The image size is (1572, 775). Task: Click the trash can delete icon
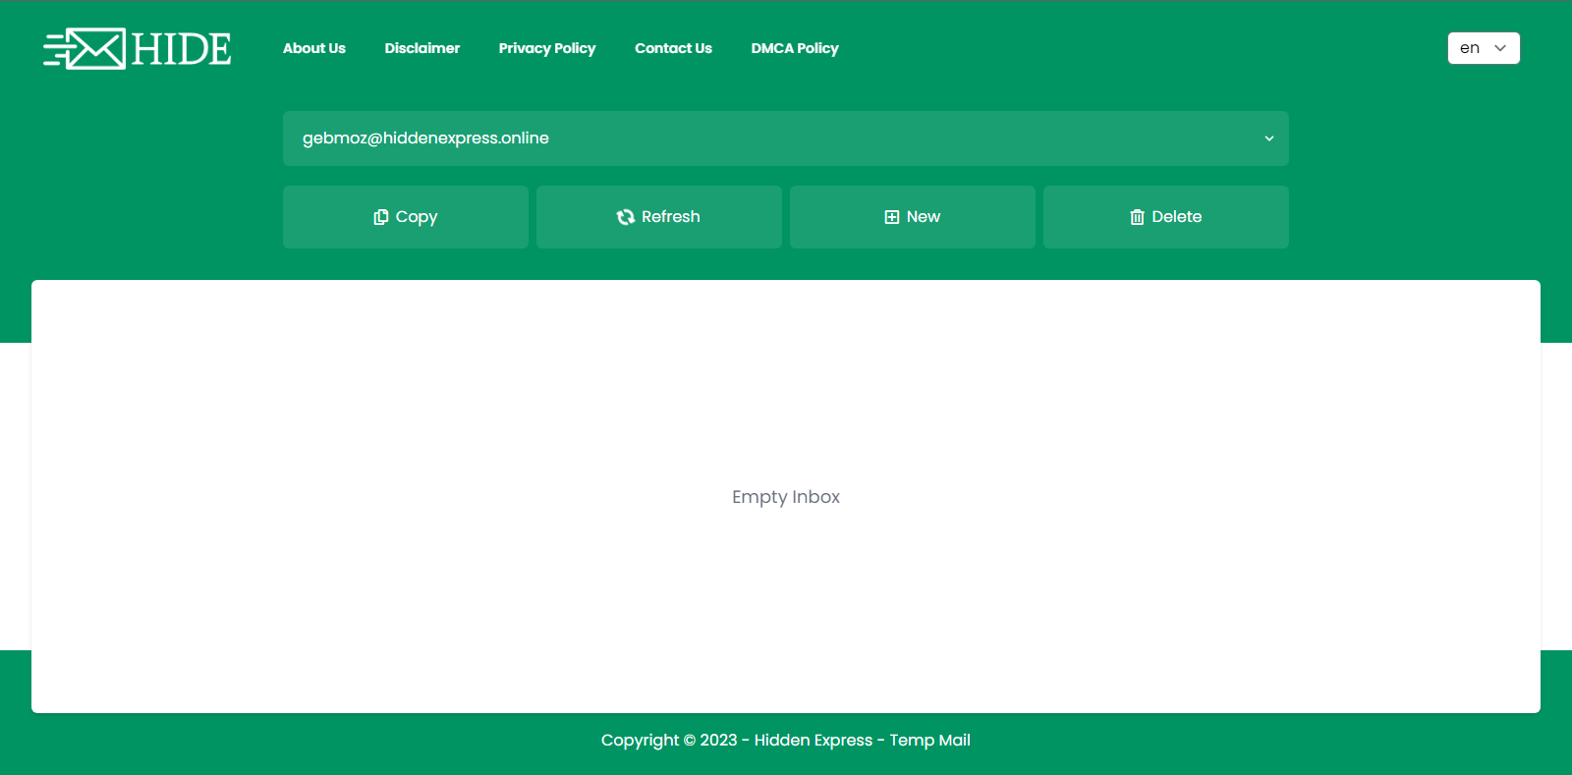click(1137, 217)
